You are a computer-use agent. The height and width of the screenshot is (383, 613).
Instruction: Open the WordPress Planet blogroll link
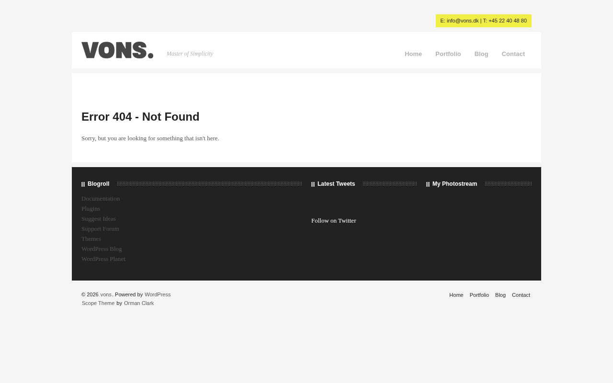[x=103, y=259]
